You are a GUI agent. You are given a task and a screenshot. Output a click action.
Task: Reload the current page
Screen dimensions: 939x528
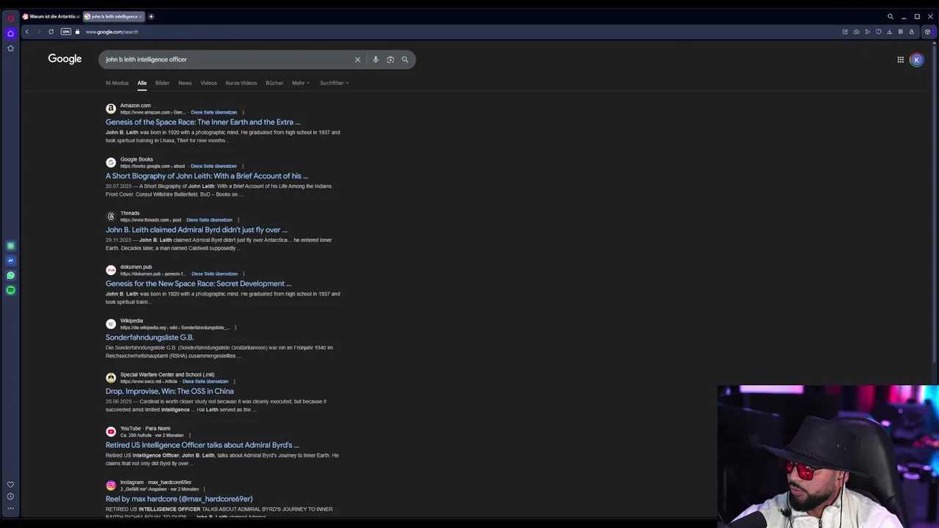pyautogui.click(x=51, y=32)
